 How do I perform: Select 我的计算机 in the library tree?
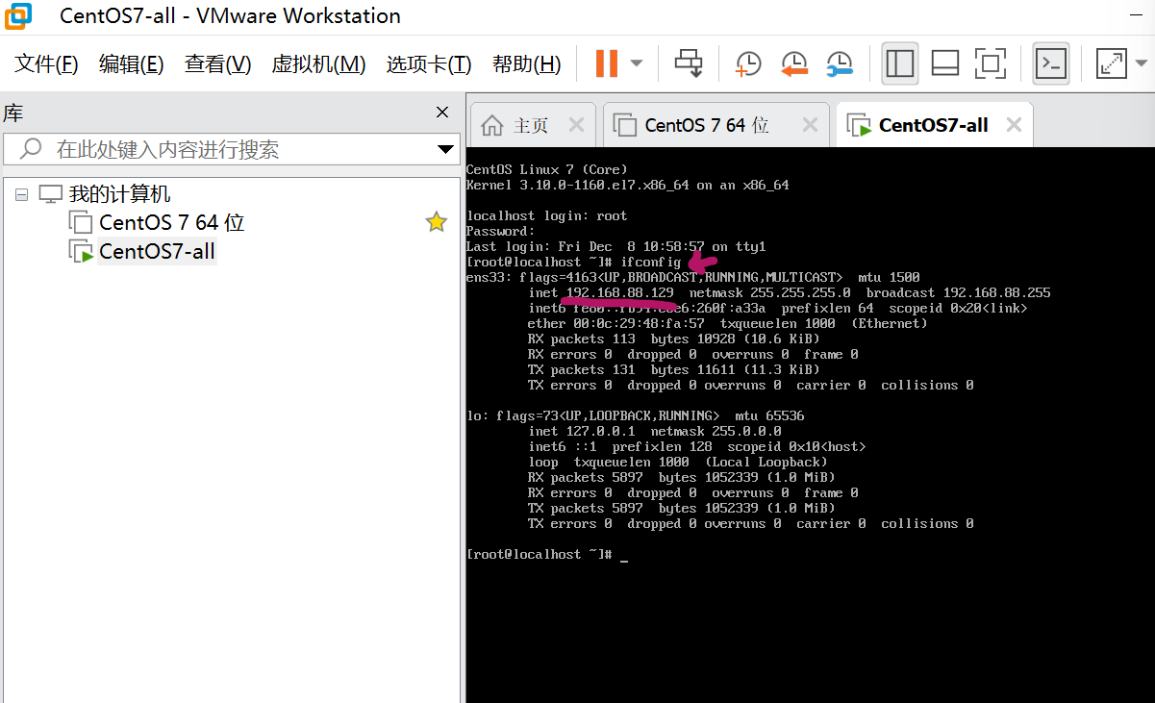click(120, 194)
